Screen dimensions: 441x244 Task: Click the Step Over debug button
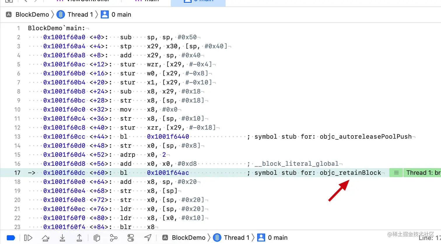(45, 238)
